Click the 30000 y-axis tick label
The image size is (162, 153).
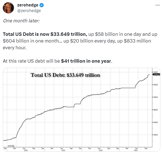156,97
